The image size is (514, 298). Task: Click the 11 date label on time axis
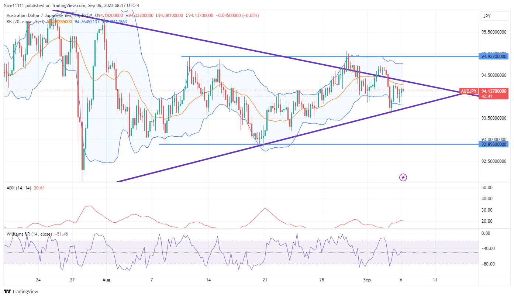point(435,280)
